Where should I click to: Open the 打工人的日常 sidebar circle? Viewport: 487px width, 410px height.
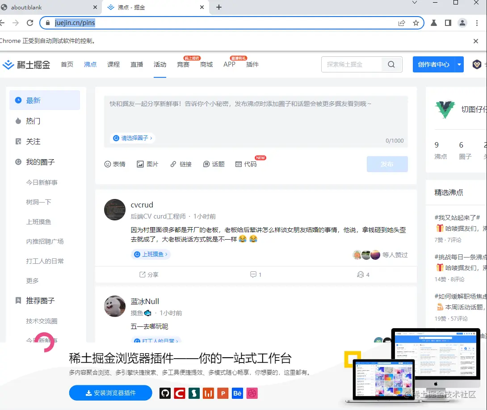tap(45, 261)
